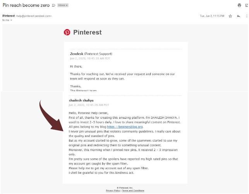The height and width of the screenshot is (194, 249).
Task: Open the beginersblog.org link
Action: (125, 127)
